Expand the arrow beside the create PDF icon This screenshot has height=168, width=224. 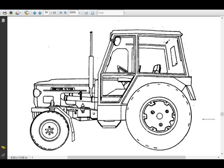(20, 13)
